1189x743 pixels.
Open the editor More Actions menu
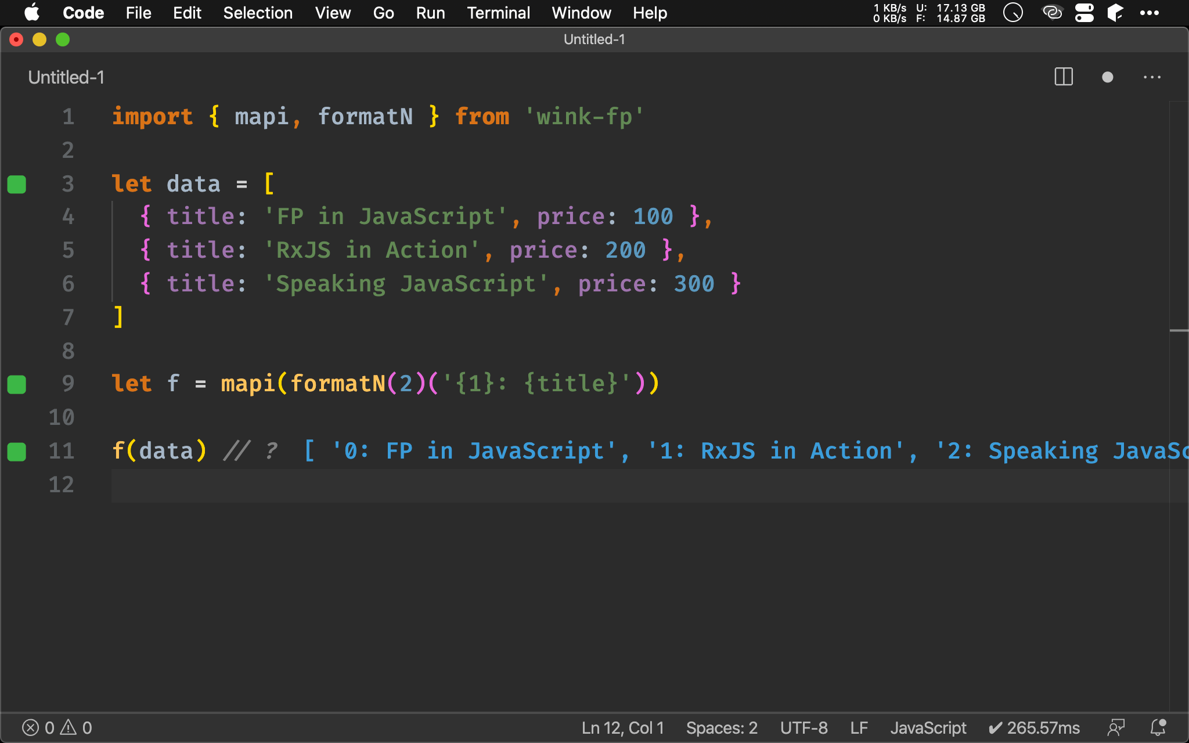tap(1152, 77)
